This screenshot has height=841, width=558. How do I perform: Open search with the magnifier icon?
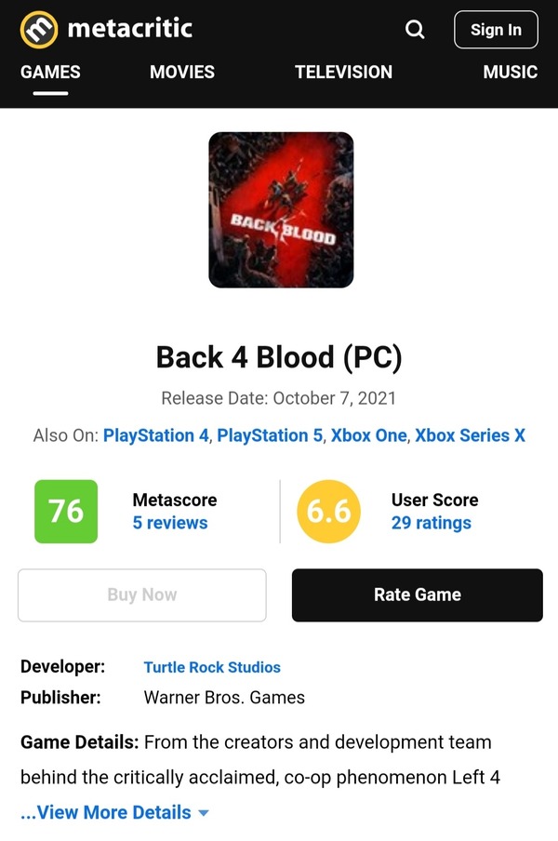click(x=415, y=30)
